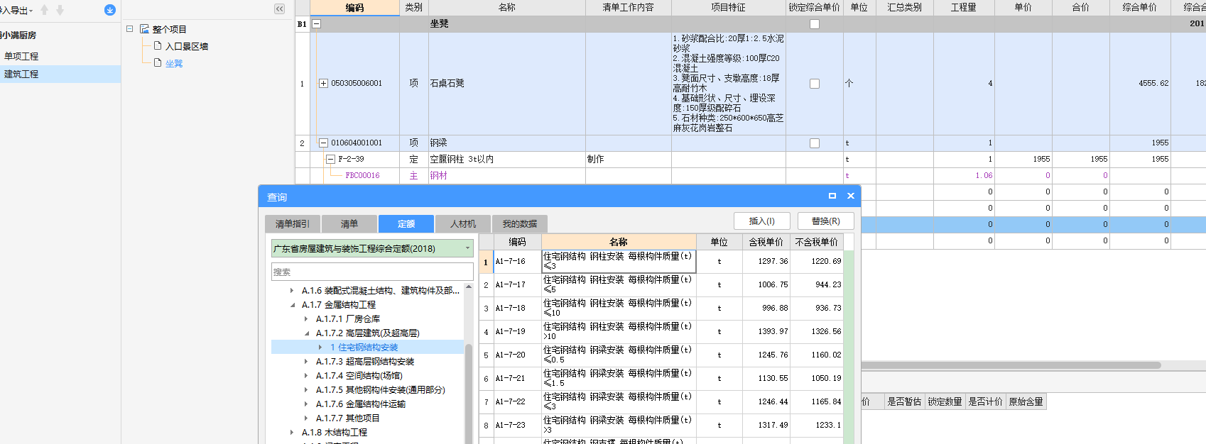Select the 定额 tab
Image resolution: width=1206 pixels, height=444 pixels.
point(406,223)
